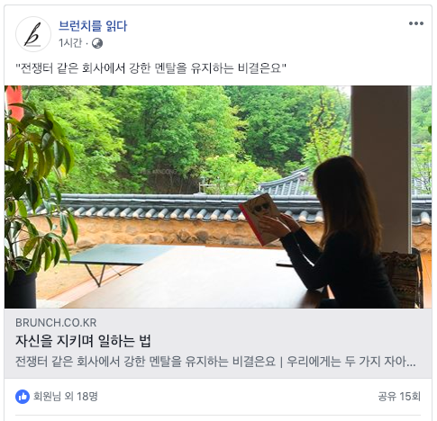Click the BRUNCH.CO.KR domain label
This screenshot has height=421, width=437.
click(x=56, y=323)
